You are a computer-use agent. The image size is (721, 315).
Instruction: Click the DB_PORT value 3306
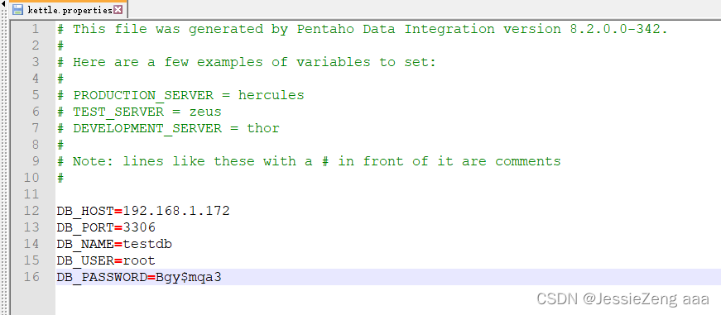[x=139, y=227]
